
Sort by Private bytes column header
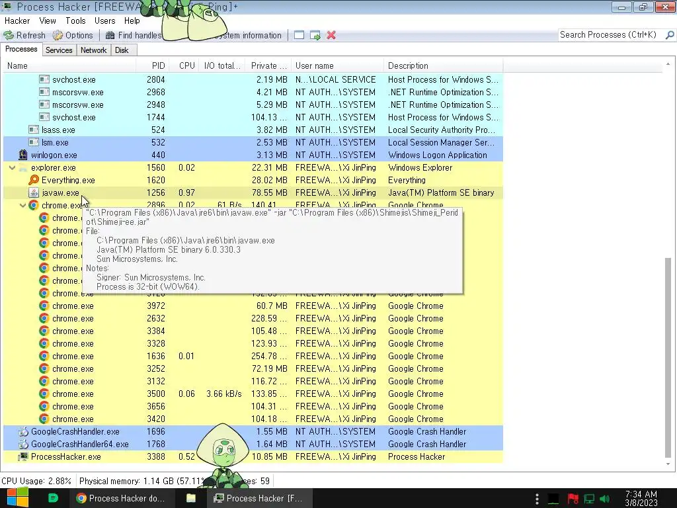[x=268, y=65]
